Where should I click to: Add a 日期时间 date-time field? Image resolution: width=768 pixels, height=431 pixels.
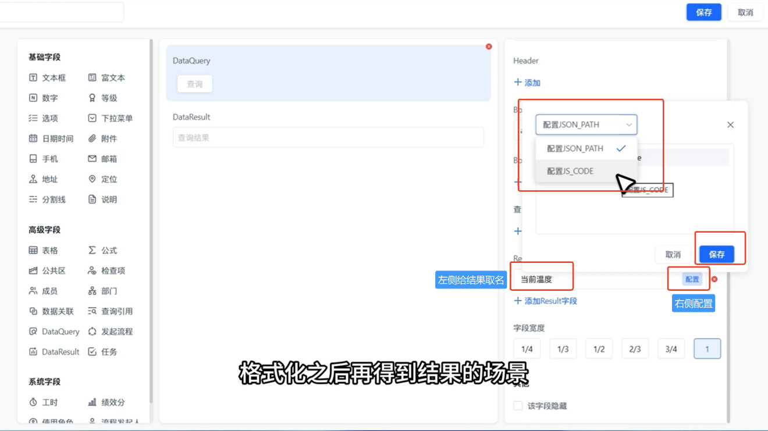pos(51,138)
